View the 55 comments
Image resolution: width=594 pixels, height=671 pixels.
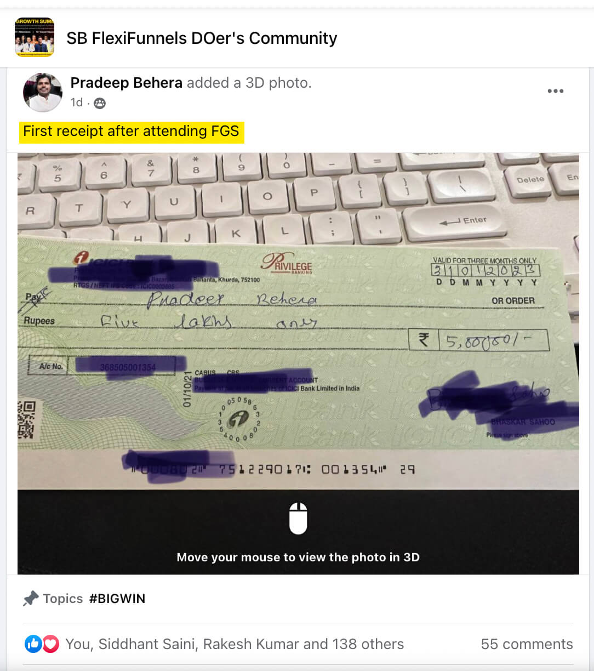pos(527,644)
